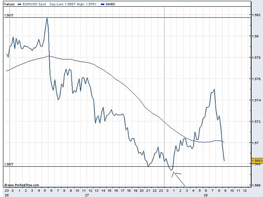Click the 1.574 price axis label
This screenshot has height=197, width=263.
coord(256,100)
